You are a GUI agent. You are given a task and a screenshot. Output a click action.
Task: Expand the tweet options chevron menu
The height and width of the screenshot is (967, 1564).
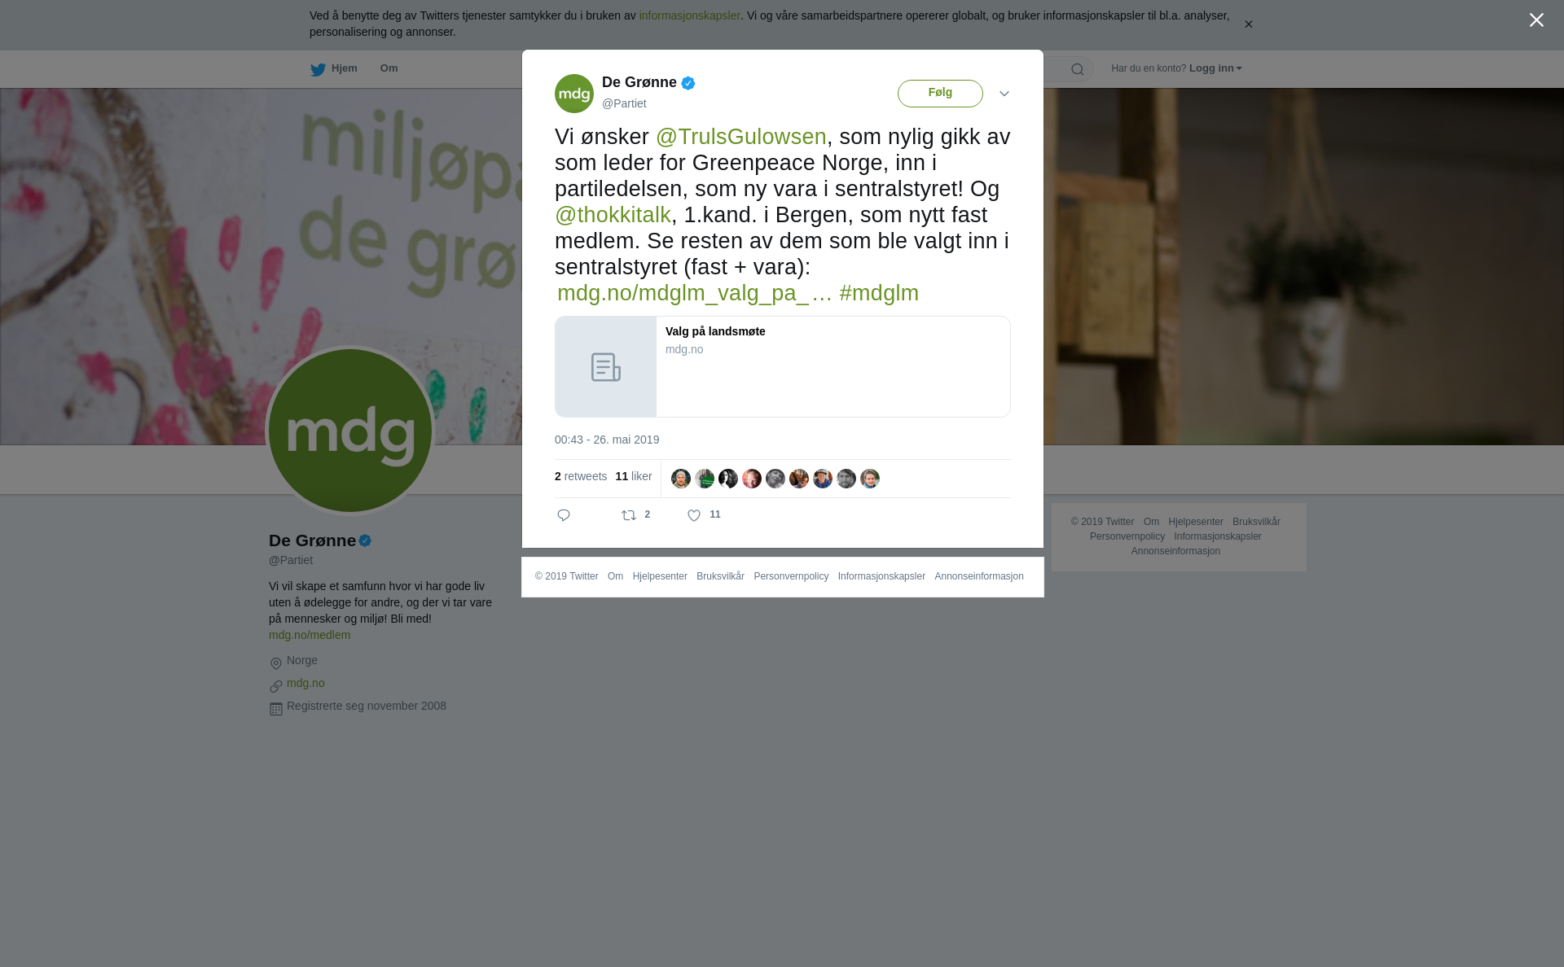point(1004,94)
